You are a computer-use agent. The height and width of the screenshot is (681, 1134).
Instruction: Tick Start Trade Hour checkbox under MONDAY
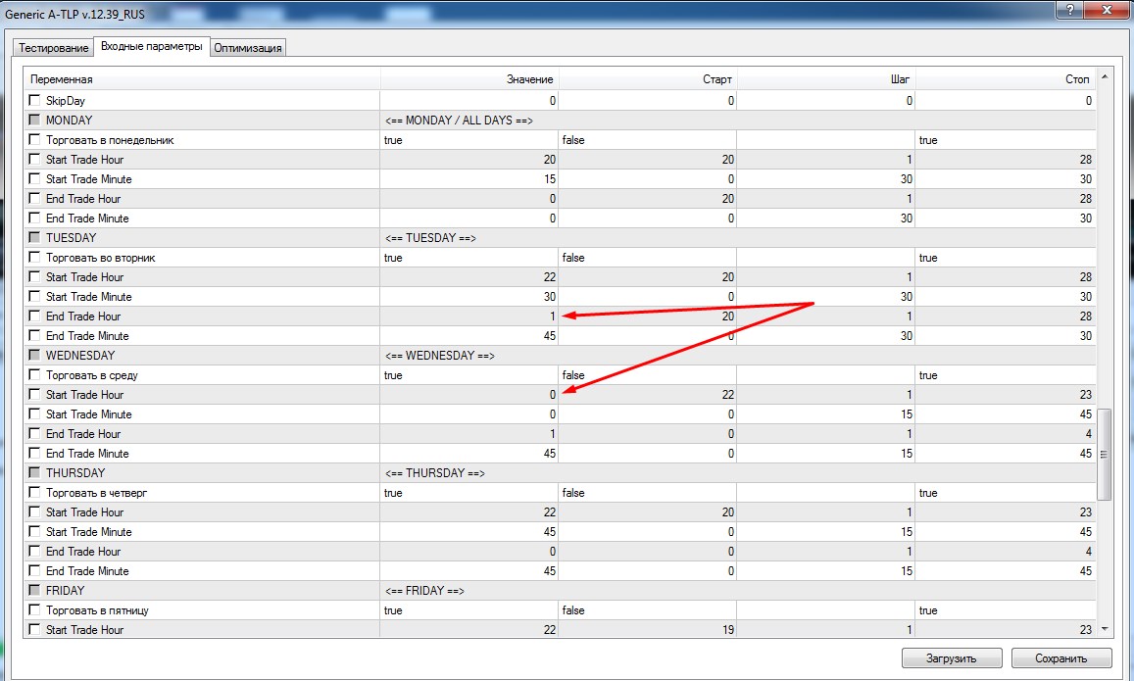(34, 159)
